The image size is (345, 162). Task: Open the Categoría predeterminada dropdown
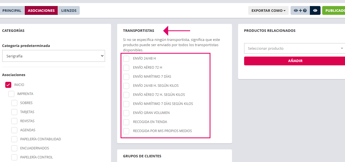pos(54,56)
